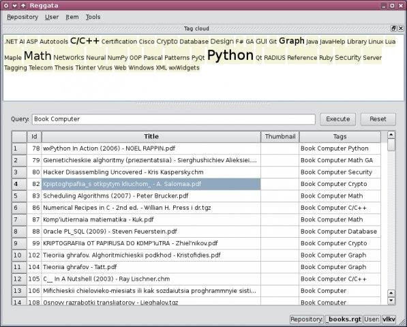The height and width of the screenshot is (327, 407).
Task: Click 'vlkv' user in status bar
Action: click(389, 320)
